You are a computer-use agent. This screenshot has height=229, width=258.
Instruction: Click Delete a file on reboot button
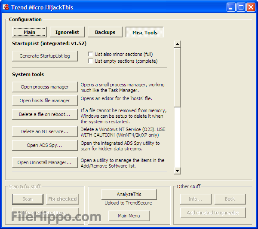pyautogui.click(x=45, y=114)
